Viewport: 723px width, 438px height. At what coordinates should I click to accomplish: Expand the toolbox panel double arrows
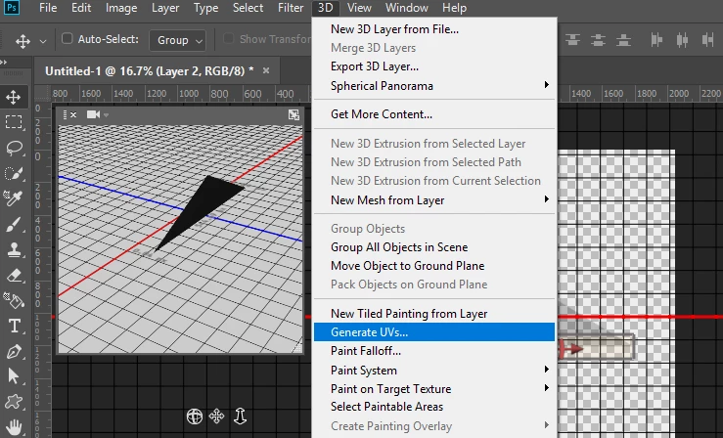4,63
